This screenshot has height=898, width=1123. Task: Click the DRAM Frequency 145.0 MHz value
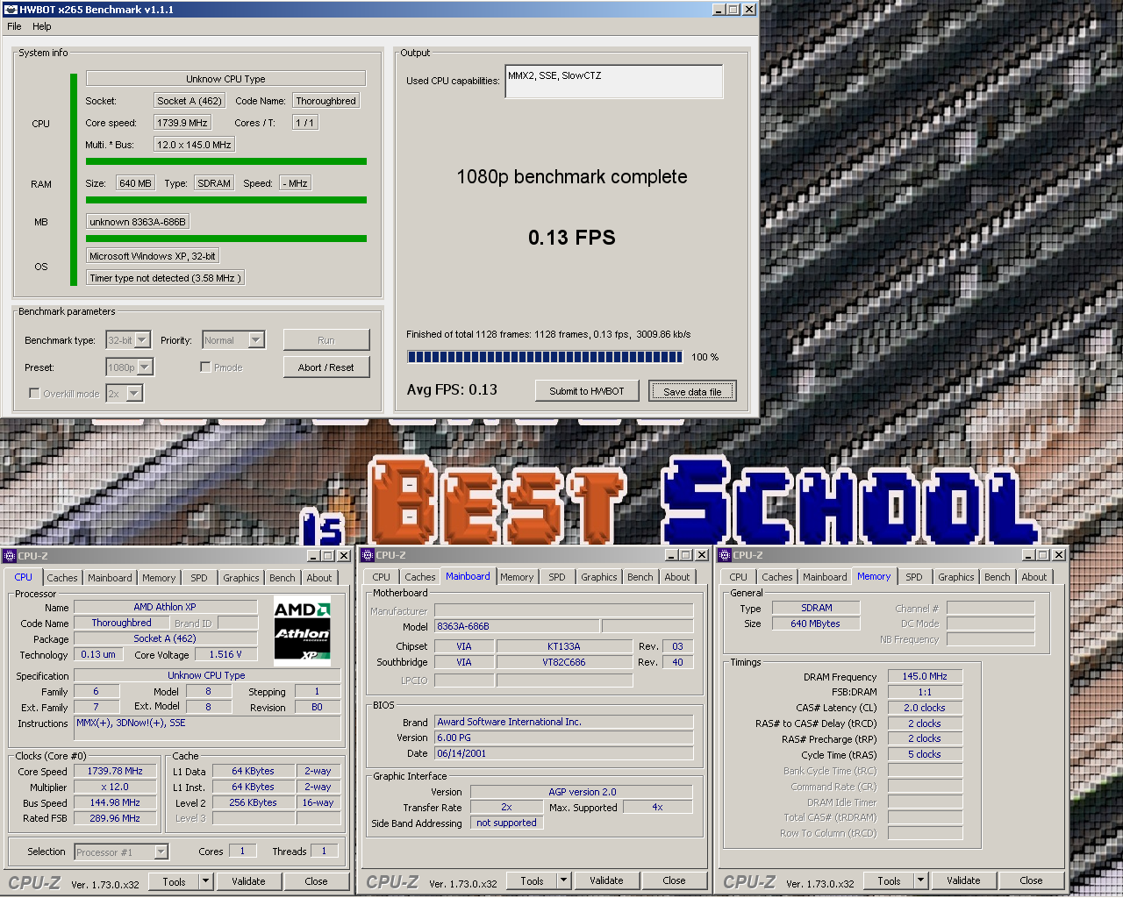click(x=925, y=676)
